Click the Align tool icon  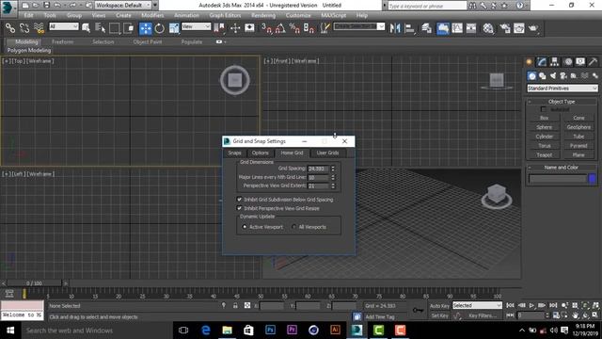[x=410, y=28]
